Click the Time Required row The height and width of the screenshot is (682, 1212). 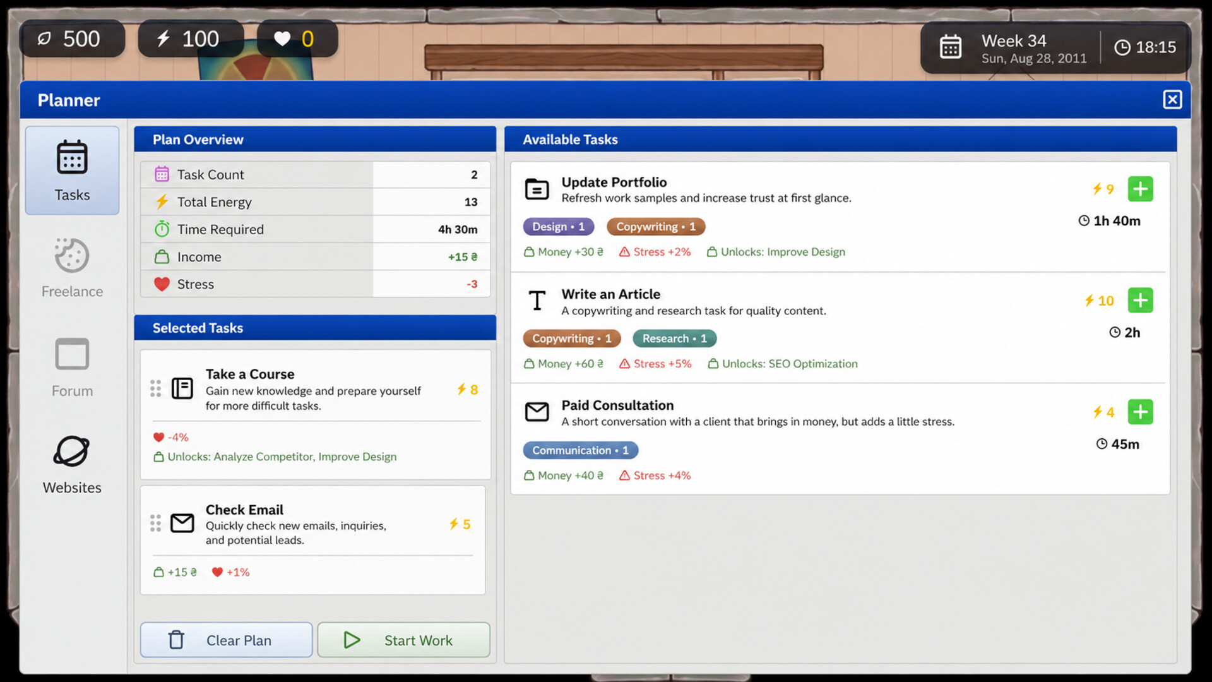click(315, 229)
